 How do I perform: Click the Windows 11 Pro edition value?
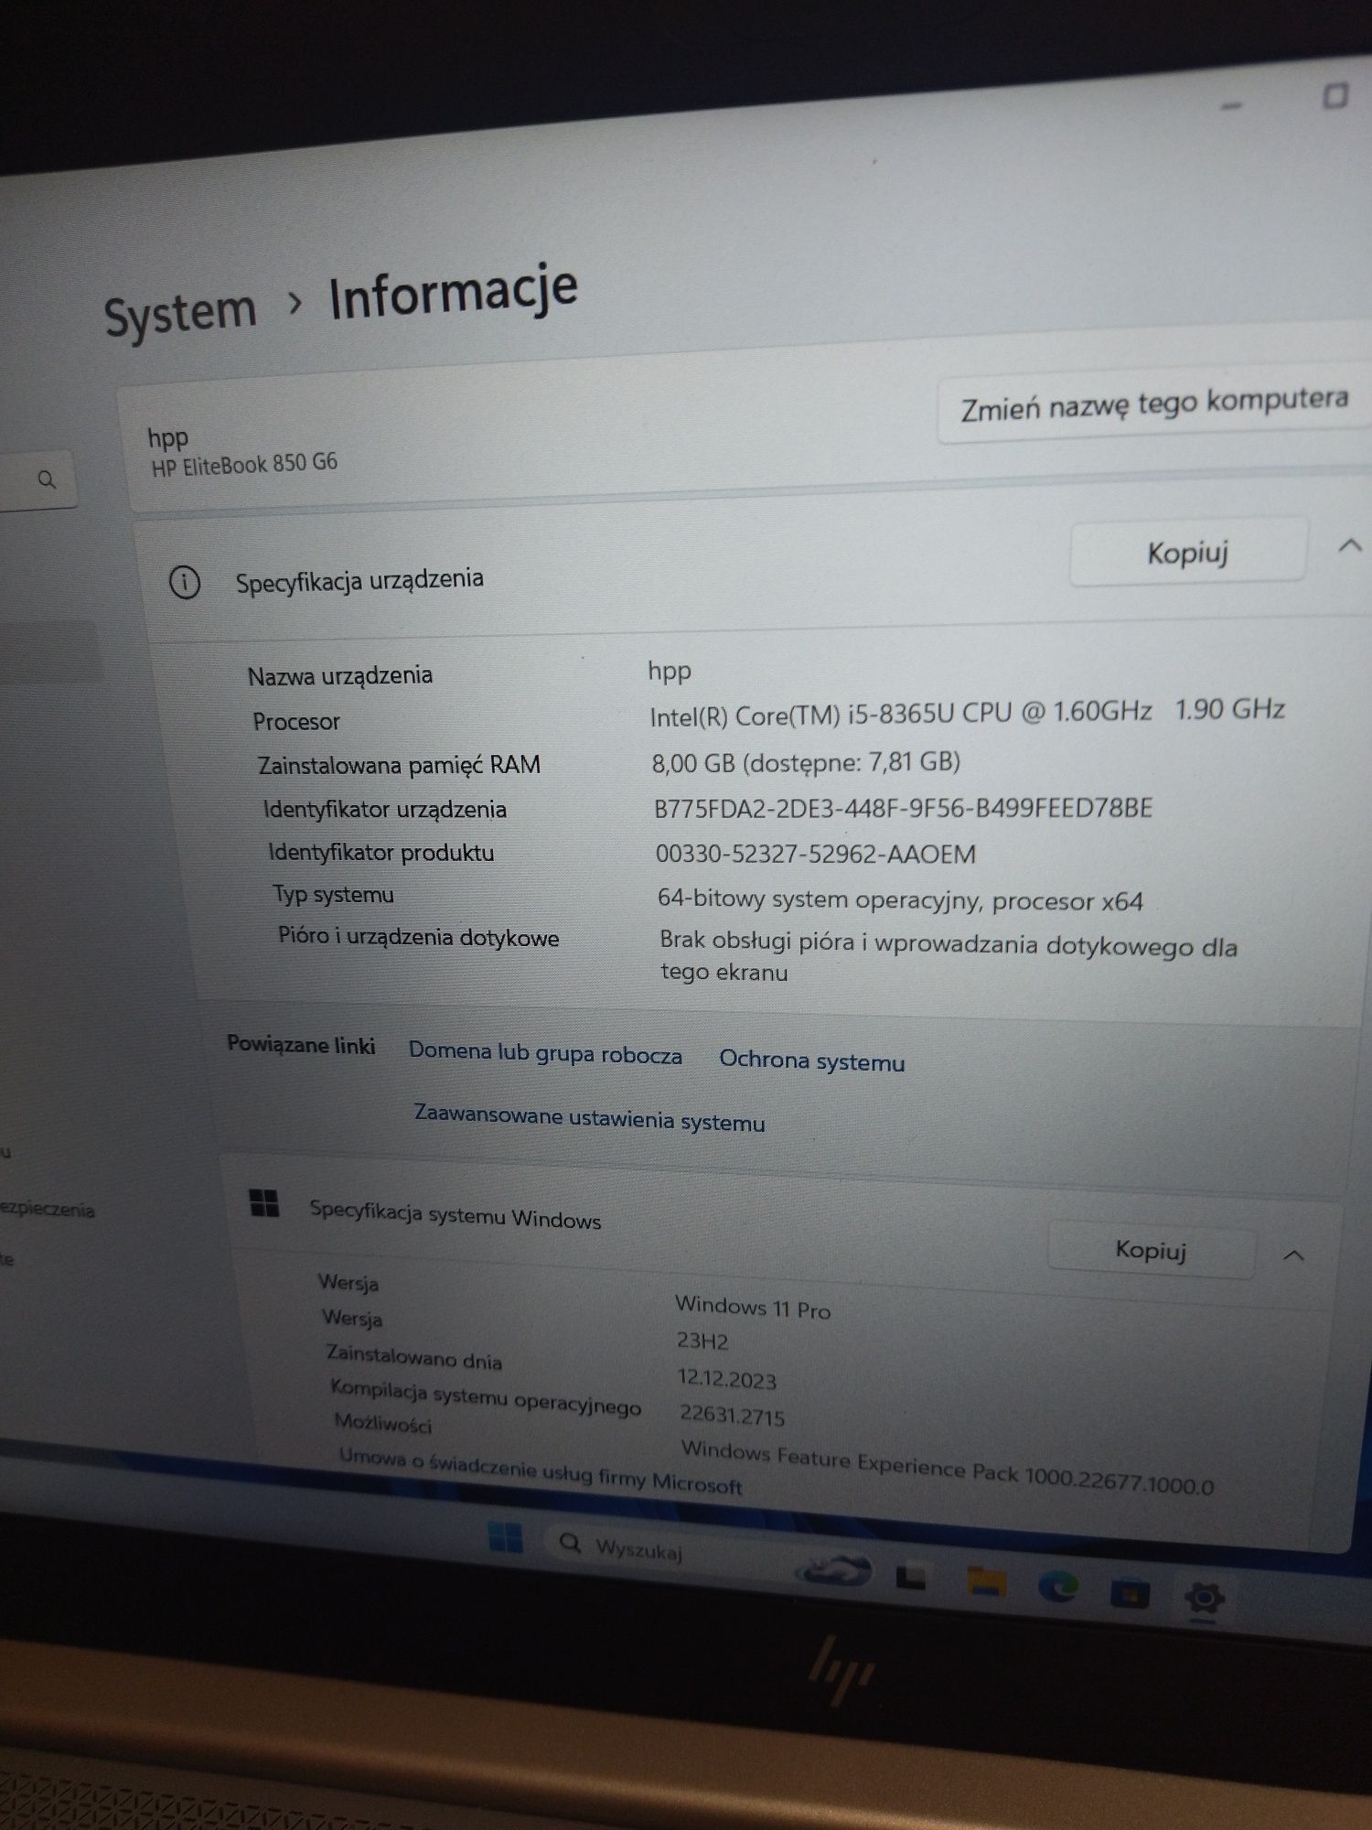coord(753,1307)
